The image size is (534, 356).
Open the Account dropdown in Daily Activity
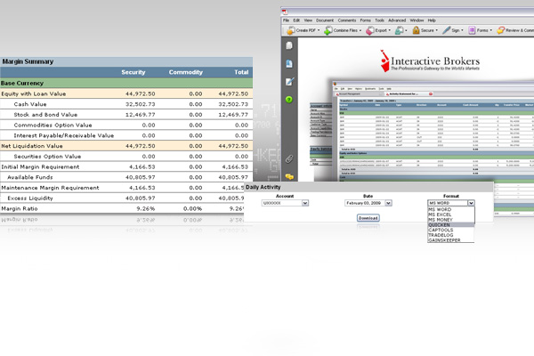pyautogui.click(x=285, y=203)
